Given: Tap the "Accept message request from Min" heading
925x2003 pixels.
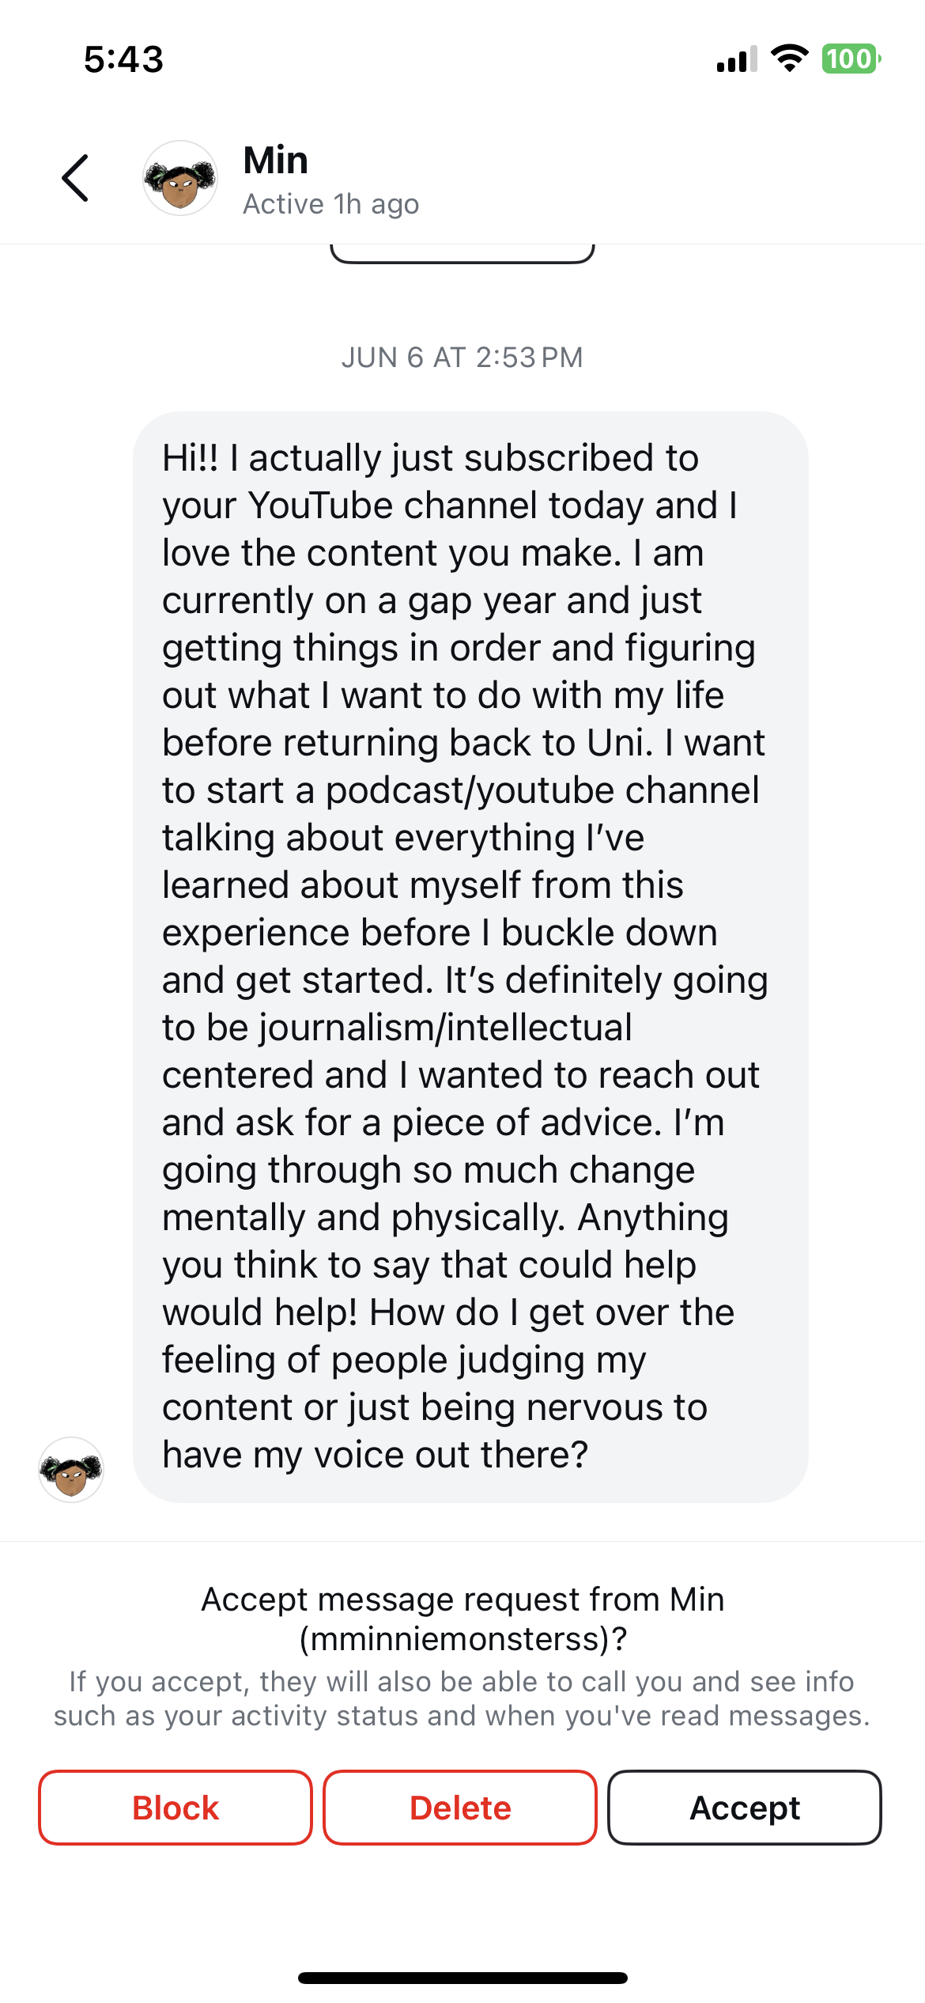Looking at the screenshot, I should [462, 1600].
